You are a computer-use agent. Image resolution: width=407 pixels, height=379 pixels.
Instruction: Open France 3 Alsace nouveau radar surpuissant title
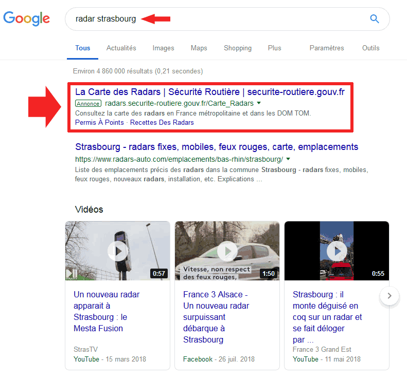point(216,317)
